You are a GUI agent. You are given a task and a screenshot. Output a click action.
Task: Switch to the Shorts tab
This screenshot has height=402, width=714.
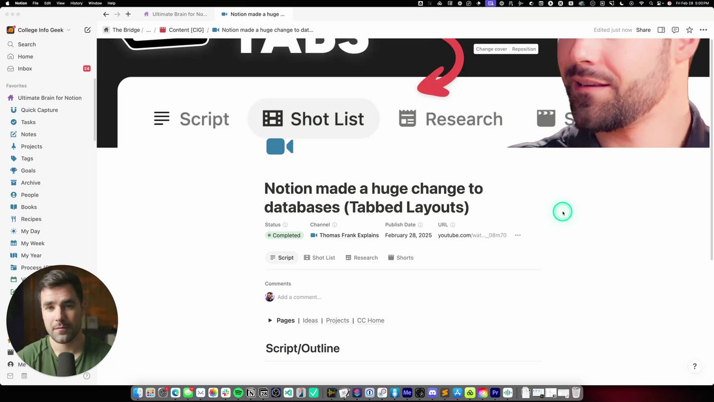pos(401,257)
